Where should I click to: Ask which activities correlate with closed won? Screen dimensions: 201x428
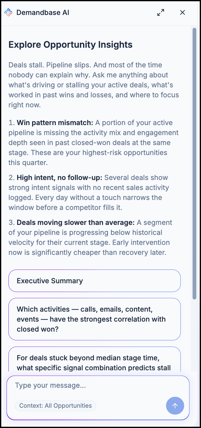coord(95,319)
